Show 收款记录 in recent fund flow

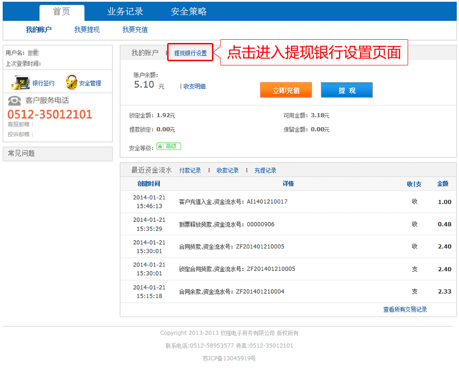227,171
